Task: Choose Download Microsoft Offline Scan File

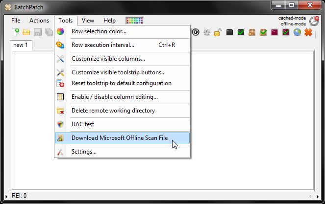Action: 122,138
